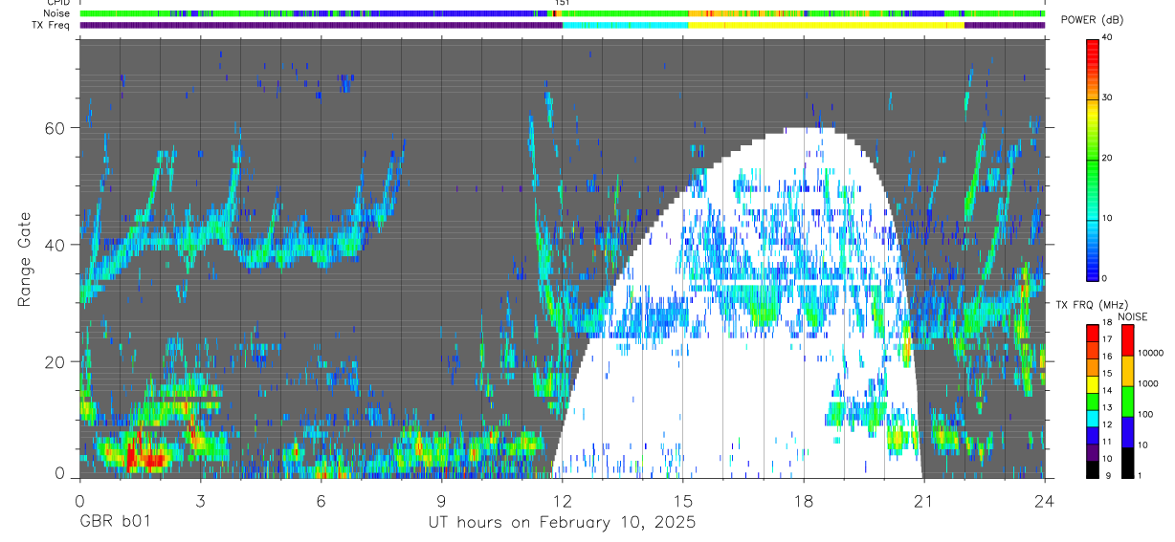Image resolution: width=1175 pixels, height=542 pixels.
Task: Click "UT hours on February 10, 2025" axis title
Action: click(562, 523)
